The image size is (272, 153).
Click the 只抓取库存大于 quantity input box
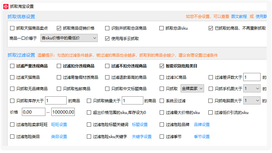point(56,101)
